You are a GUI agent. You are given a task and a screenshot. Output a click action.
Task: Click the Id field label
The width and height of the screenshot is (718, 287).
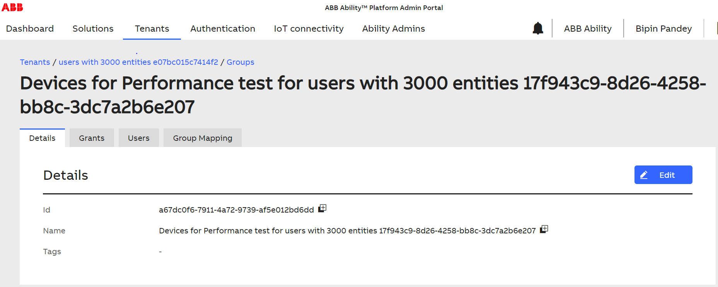click(x=46, y=210)
